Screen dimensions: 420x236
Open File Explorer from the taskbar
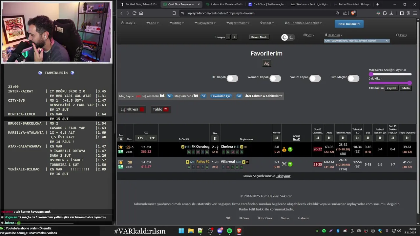[x=191, y=231]
